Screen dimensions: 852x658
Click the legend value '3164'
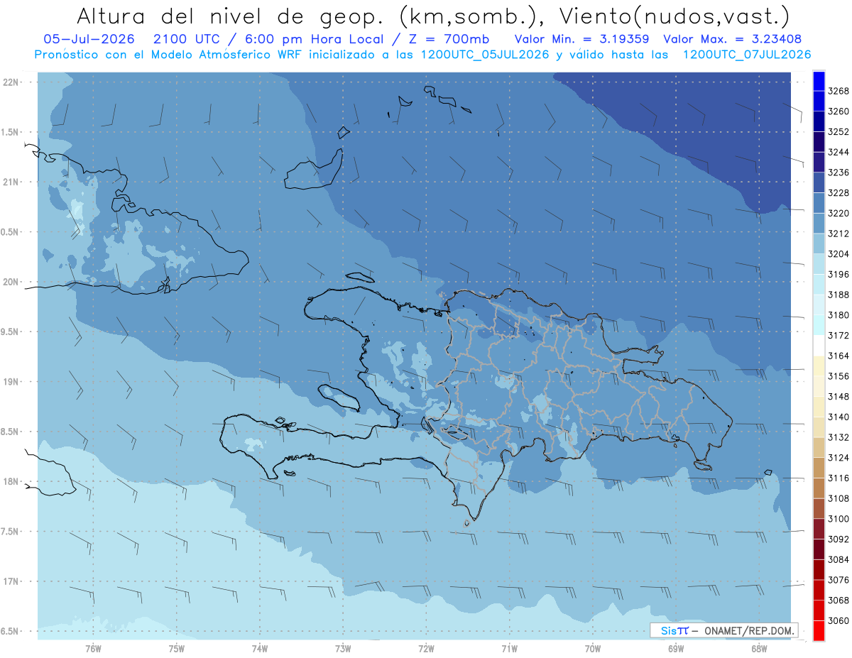coord(839,356)
